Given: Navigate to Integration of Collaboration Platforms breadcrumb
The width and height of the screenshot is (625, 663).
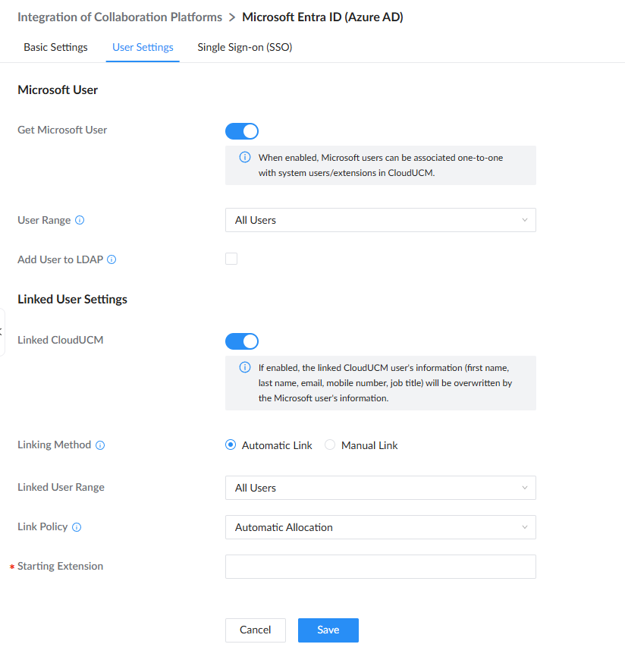Looking at the screenshot, I should (120, 17).
